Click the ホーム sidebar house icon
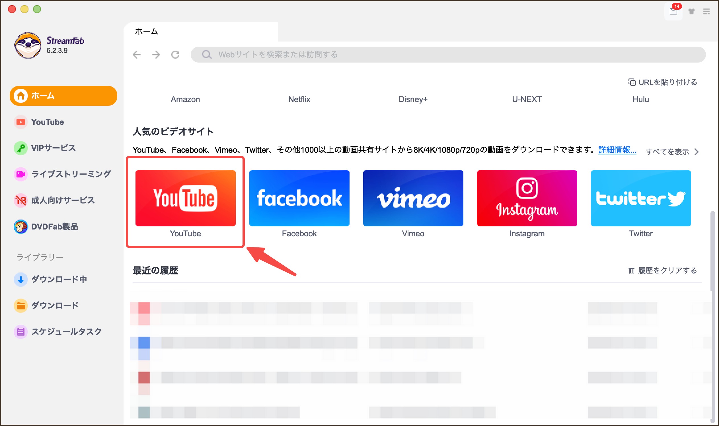The image size is (719, 426). pos(21,96)
